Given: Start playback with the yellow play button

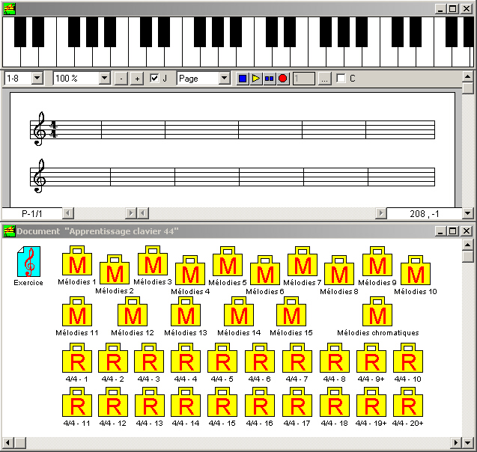Looking at the screenshot, I should pyautogui.click(x=256, y=79).
